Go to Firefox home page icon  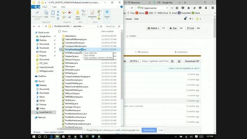coord(189,8)
